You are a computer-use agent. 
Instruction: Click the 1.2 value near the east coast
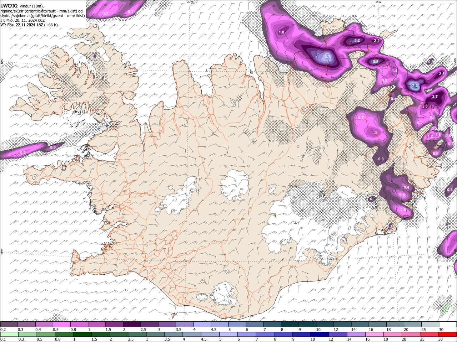(x=430, y=136)
